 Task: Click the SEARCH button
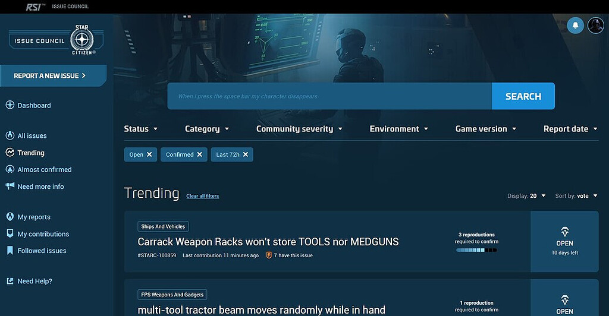pyautogui.click(x=523, y=96)
